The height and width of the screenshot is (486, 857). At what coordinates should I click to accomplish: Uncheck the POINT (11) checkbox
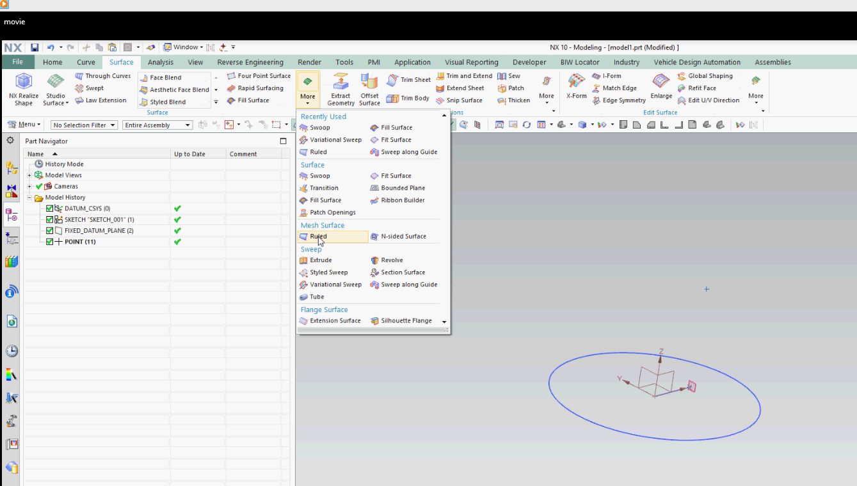50,242
